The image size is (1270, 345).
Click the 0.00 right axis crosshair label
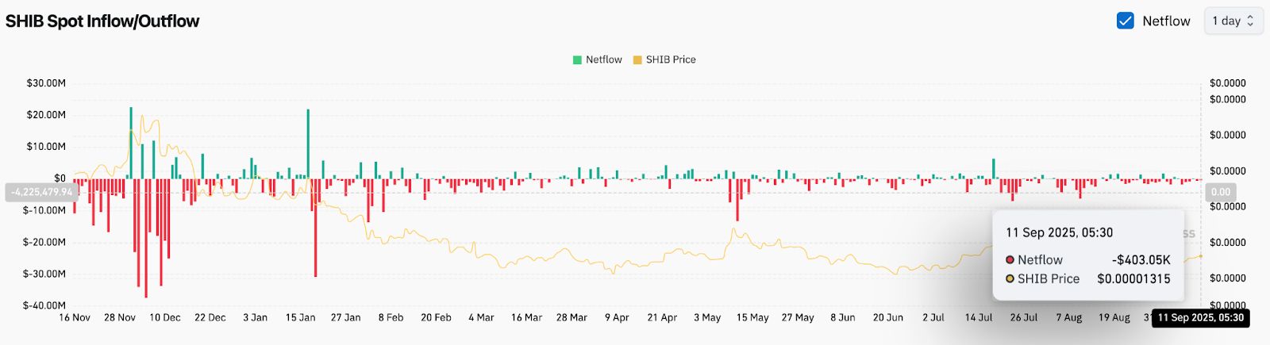(1220, 192)
